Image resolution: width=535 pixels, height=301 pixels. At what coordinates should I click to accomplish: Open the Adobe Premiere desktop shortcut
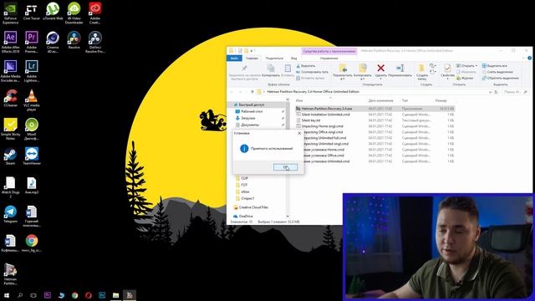(x=32, y=43)
